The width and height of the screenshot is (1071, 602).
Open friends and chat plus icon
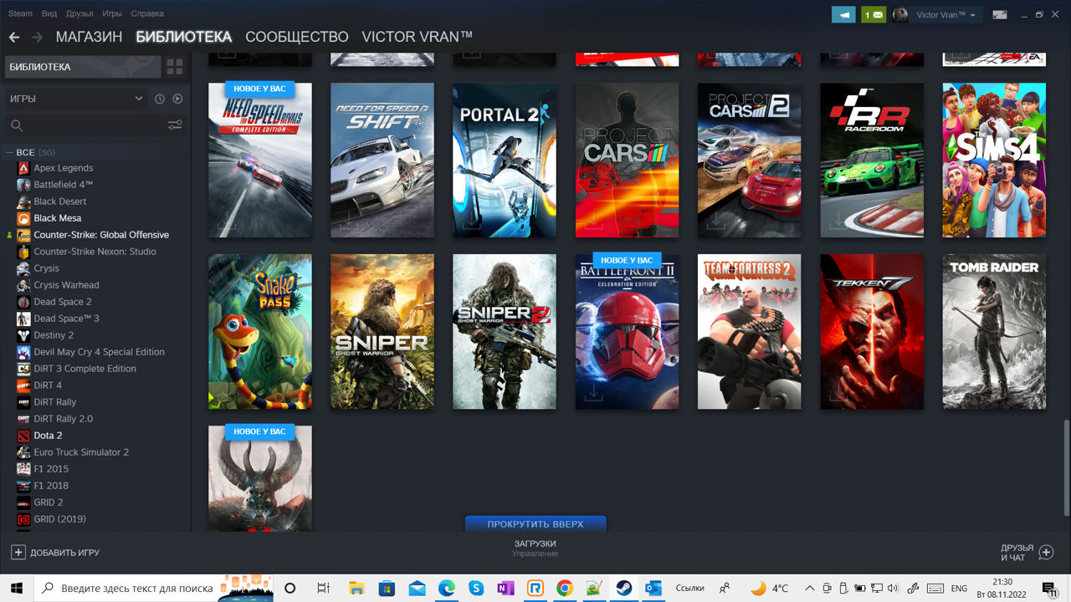1046,553
